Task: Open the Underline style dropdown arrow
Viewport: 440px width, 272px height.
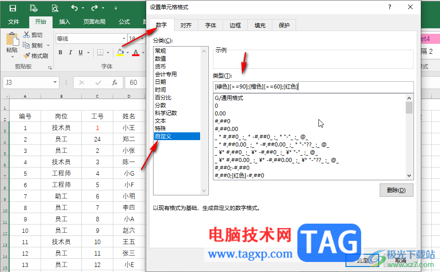Action: (88, 53)
